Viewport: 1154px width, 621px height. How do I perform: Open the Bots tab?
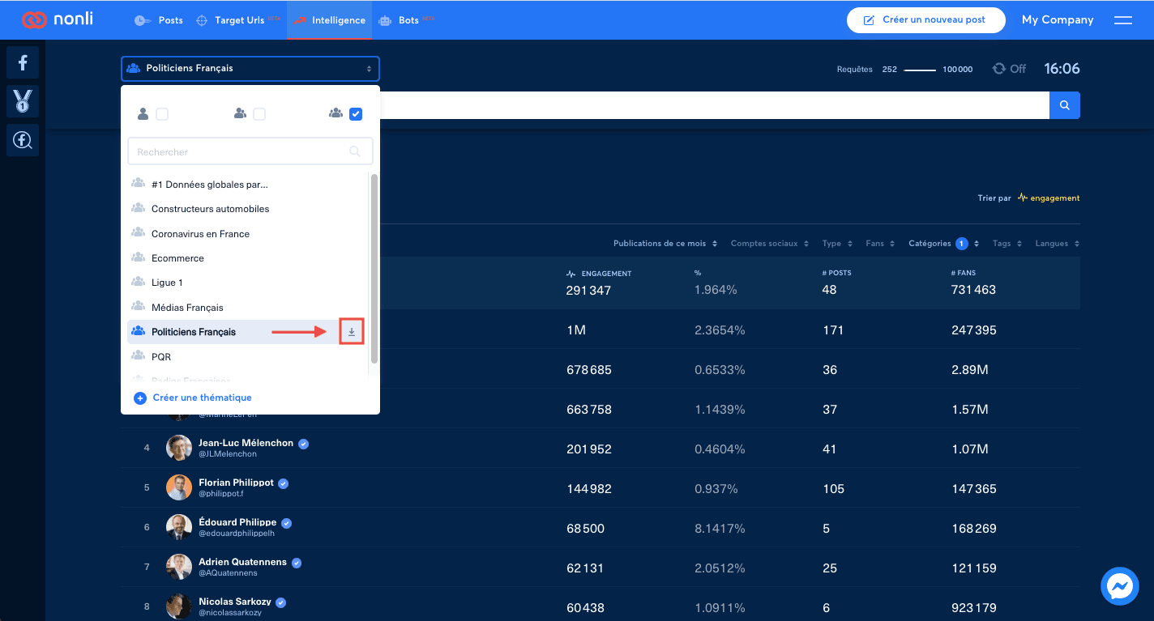[x=407, y=20]
